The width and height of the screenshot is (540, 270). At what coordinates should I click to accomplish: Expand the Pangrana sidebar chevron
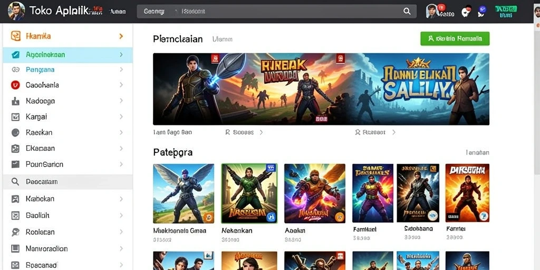coord(121,70)
